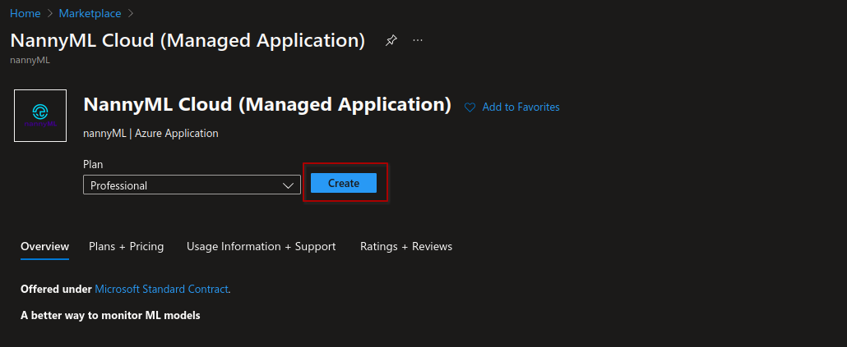Expand the Plan selector chevron arrow
This screenshot has height=347, width=847.
click(x=289, y=185)
